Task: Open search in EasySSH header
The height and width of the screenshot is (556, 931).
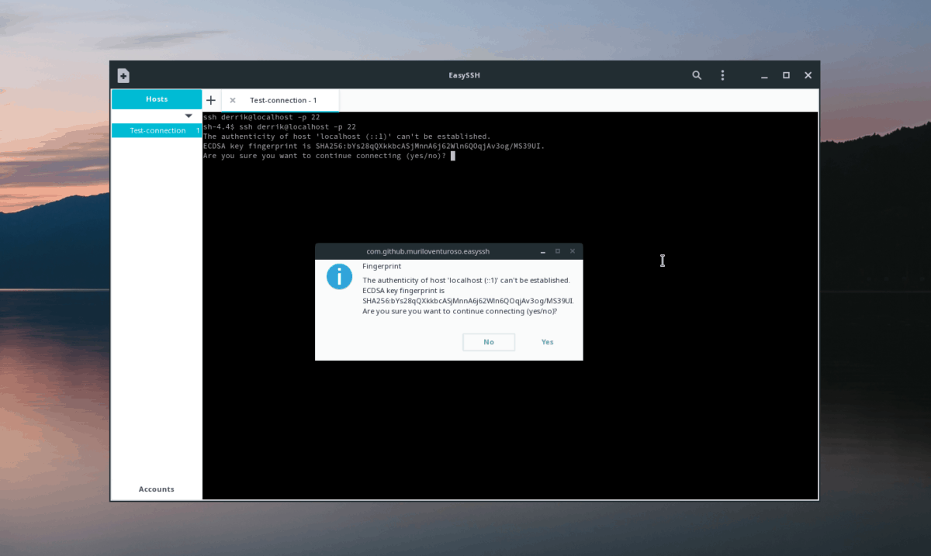Action: click(x=697, y=75)
